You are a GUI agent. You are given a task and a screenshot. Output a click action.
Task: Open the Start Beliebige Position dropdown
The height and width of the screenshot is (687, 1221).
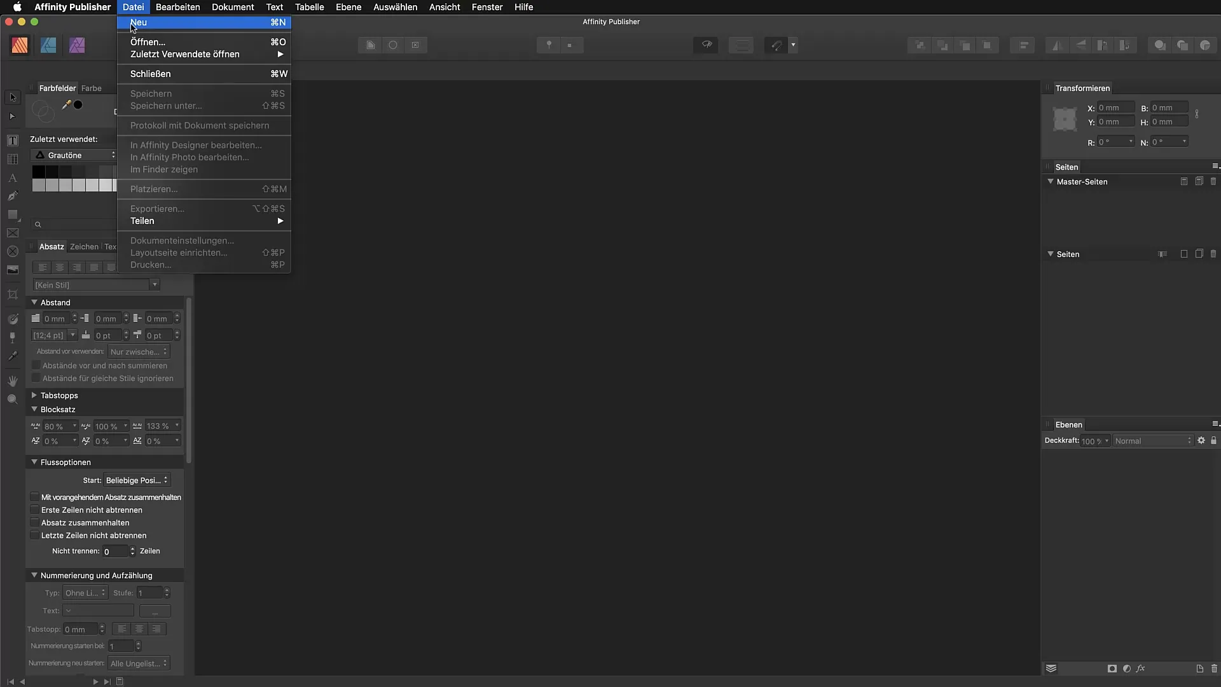(x=137, y=480)
